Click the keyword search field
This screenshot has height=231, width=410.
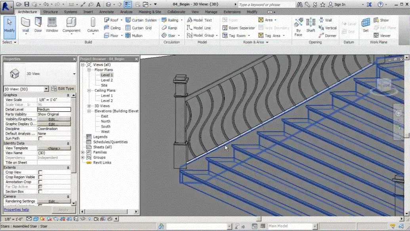pos(267,5)
